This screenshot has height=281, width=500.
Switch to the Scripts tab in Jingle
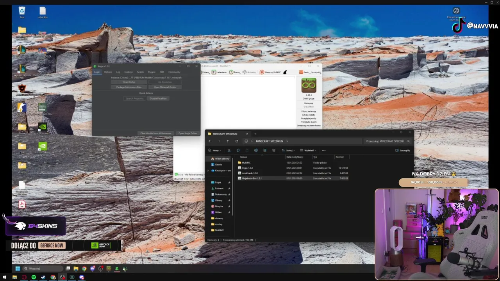pos(140,72)
